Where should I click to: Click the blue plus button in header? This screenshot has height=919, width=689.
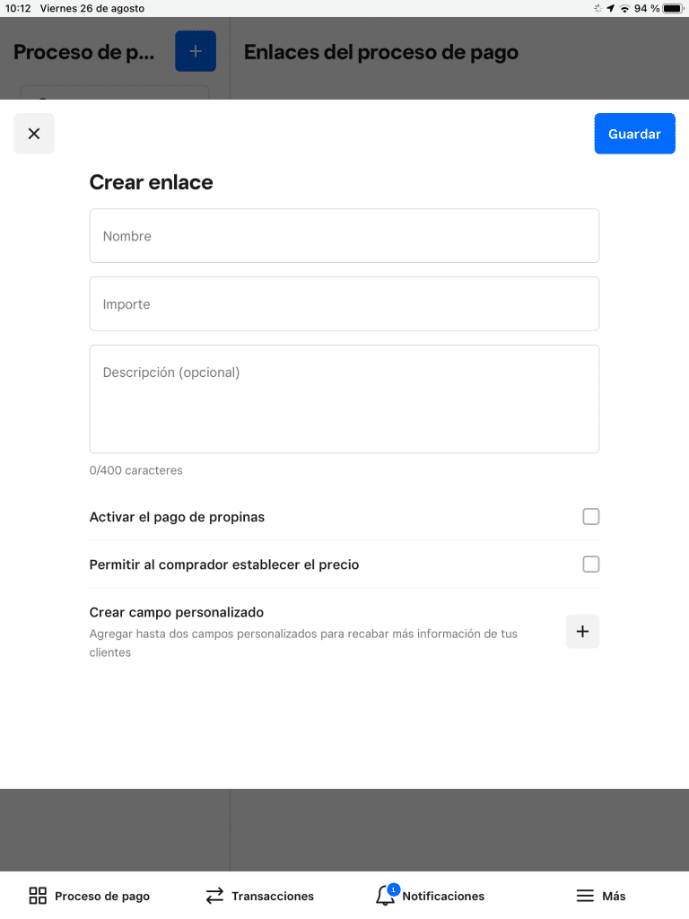click(196, 51)
